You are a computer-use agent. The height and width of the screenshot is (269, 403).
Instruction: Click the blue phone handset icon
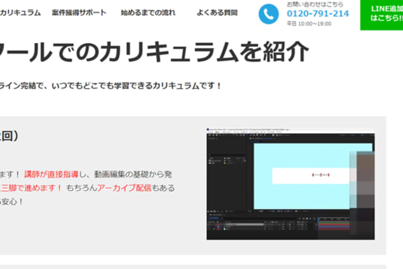(x=269, y=14)
